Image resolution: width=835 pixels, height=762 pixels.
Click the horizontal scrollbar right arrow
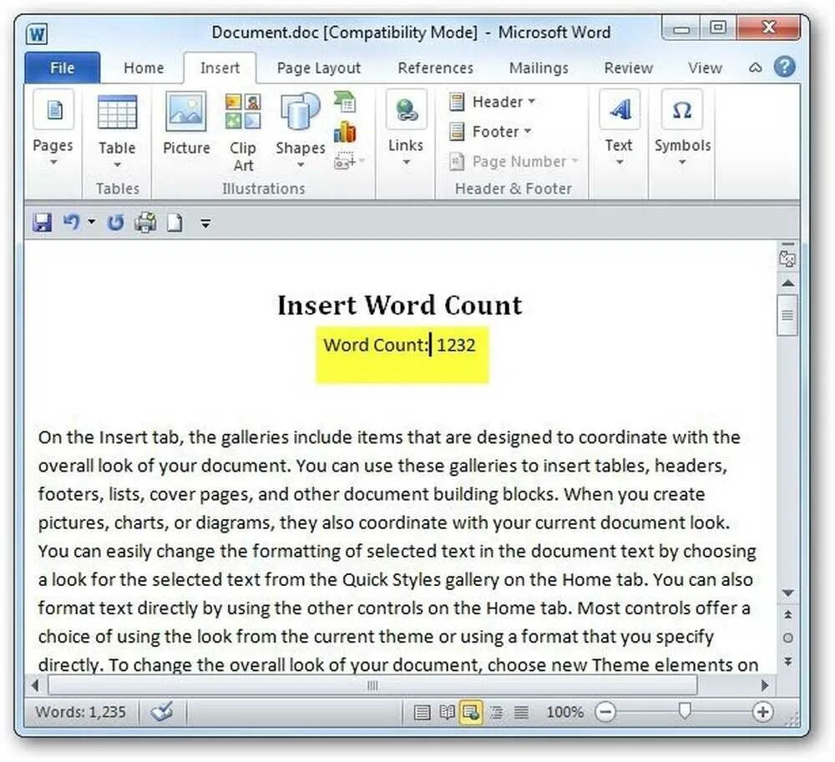(x=765, y=685)
